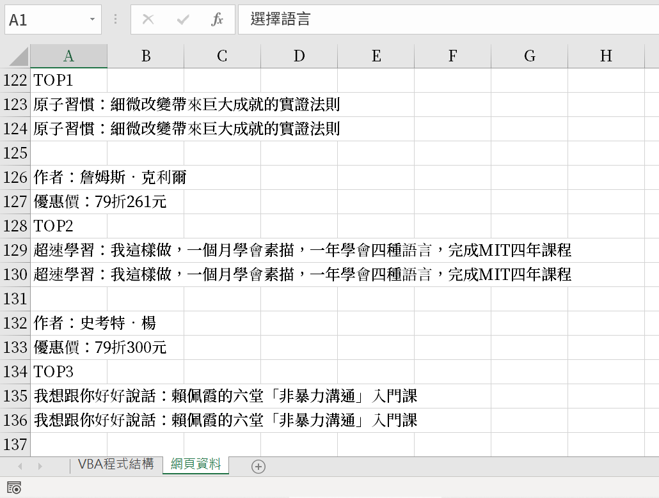Viewport: 659px width, 498px height.
Task: Select row 129 header
Action: pos(15,250)
